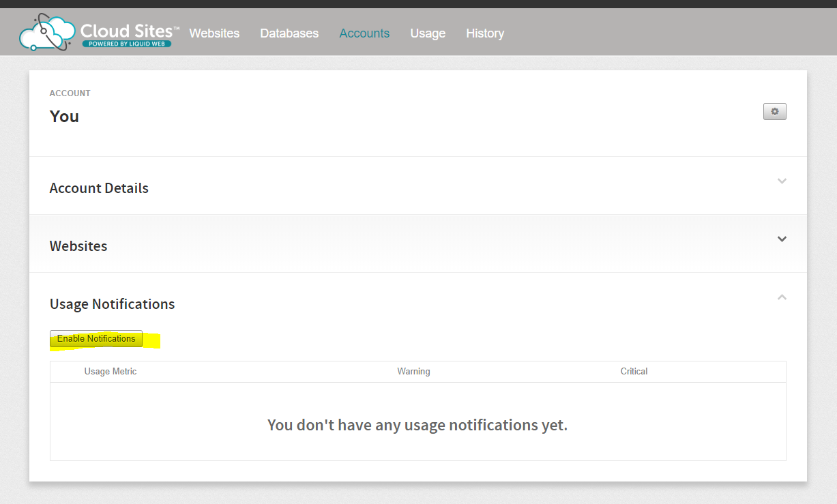Open the Usage page in top navigation

point(428,33)
